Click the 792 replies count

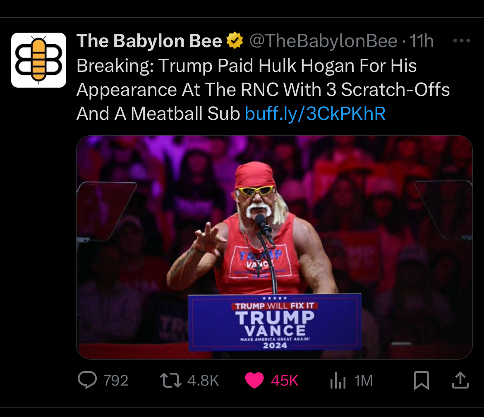coord(116,380)
